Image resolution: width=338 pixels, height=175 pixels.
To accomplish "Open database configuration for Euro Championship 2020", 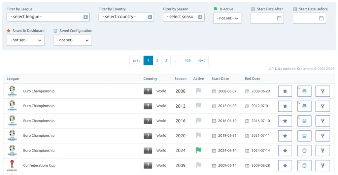I will pos(304,136).
